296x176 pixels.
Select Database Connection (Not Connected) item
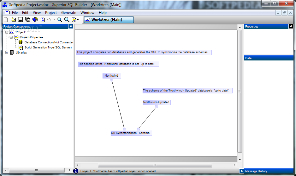pos(48,42)
